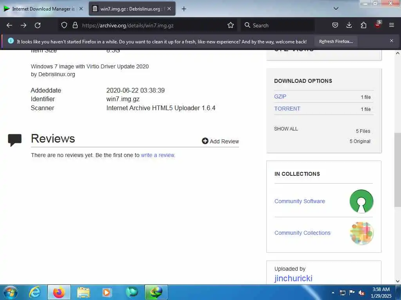The image size is (401, 300).
Task: Click the 5 Files text
Action: pos(363,131)
